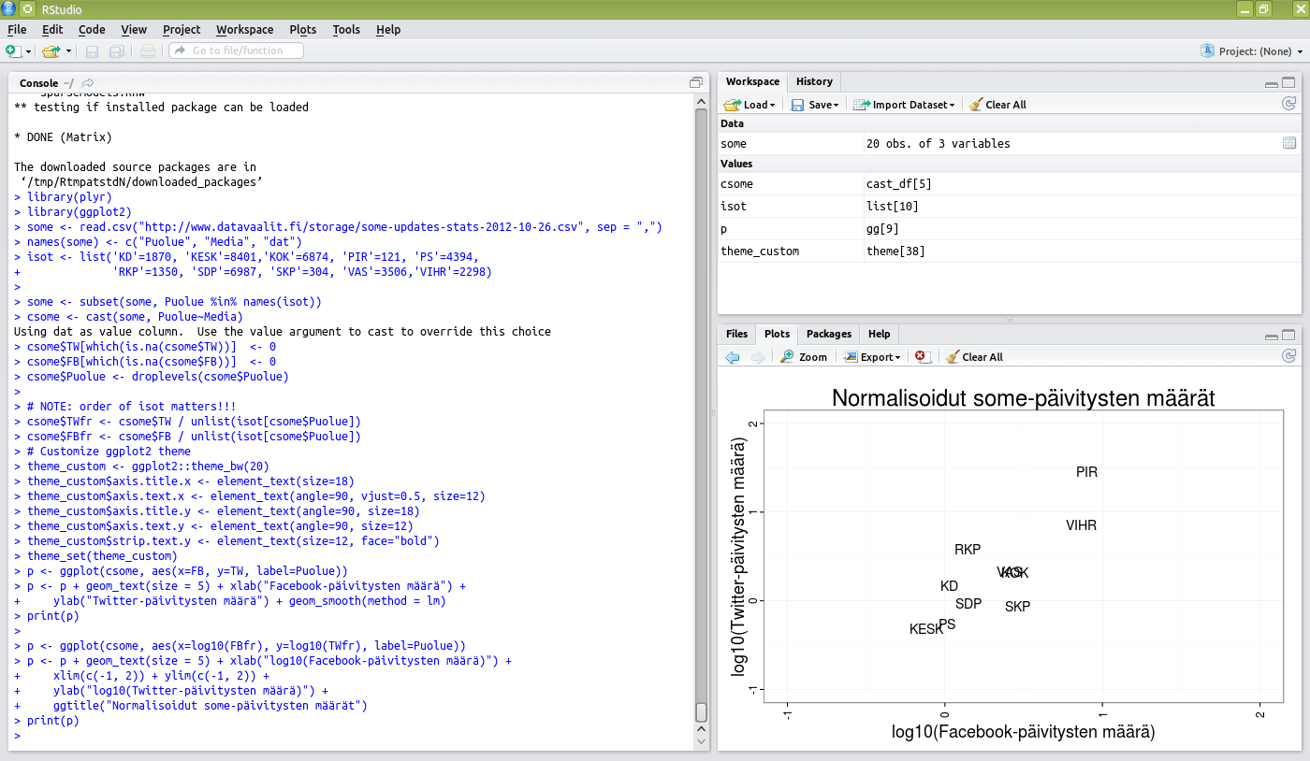Viewport: 1310px width, 761px height.
Task: Click the Console scrollbar up arrow
Action: pyautogui.click(x=702, y=101)
